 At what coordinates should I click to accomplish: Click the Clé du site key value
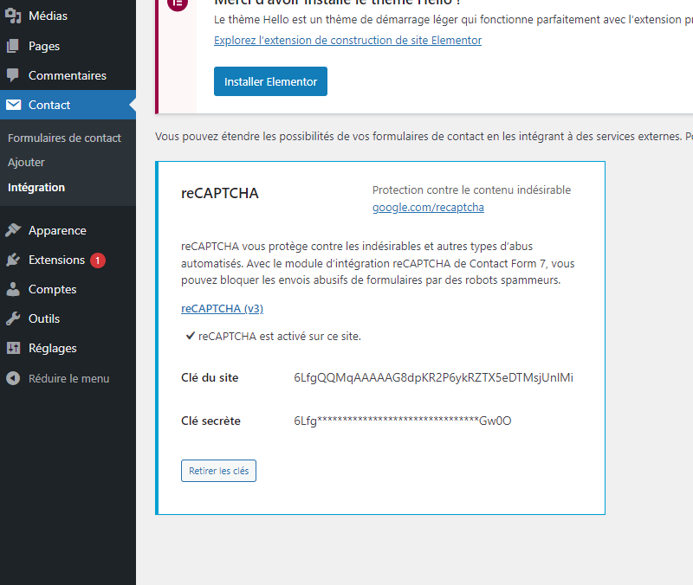[433, 378]
